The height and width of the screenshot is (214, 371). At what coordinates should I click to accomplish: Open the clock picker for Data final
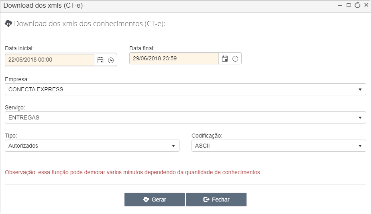[235, 59]
